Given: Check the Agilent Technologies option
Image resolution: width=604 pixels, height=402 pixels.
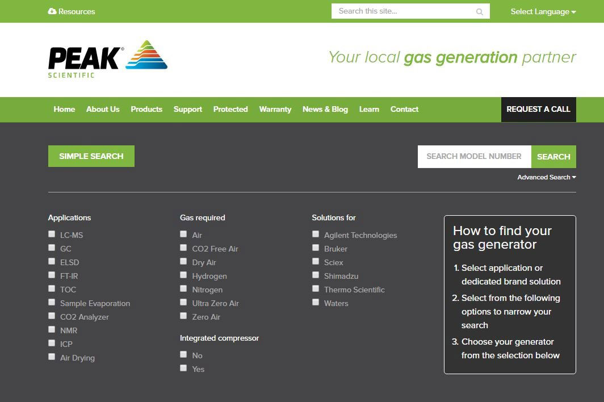Looking at the screenshot, I should (x=316, y=234).
